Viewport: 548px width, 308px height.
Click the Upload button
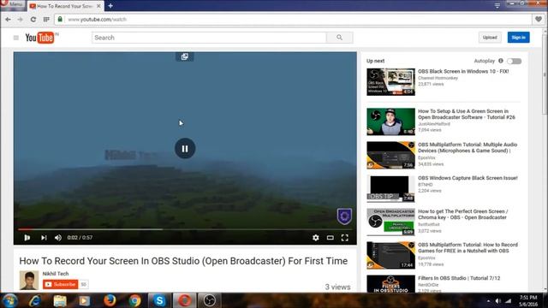coord(490,38)
